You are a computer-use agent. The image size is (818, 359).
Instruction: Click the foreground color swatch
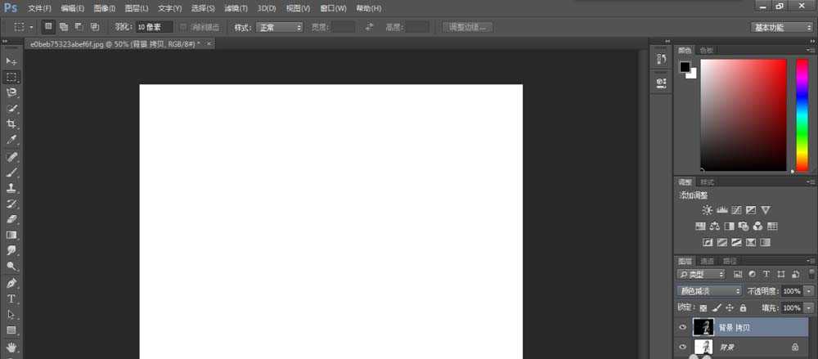point(685,67)
